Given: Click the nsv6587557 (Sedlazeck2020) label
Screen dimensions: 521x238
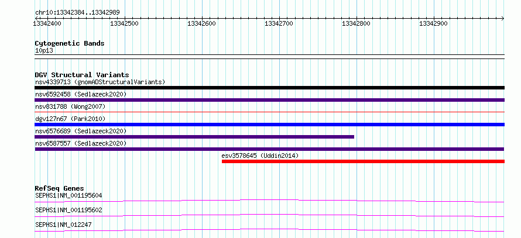Looking at the screenshot, I should [81, 143].
